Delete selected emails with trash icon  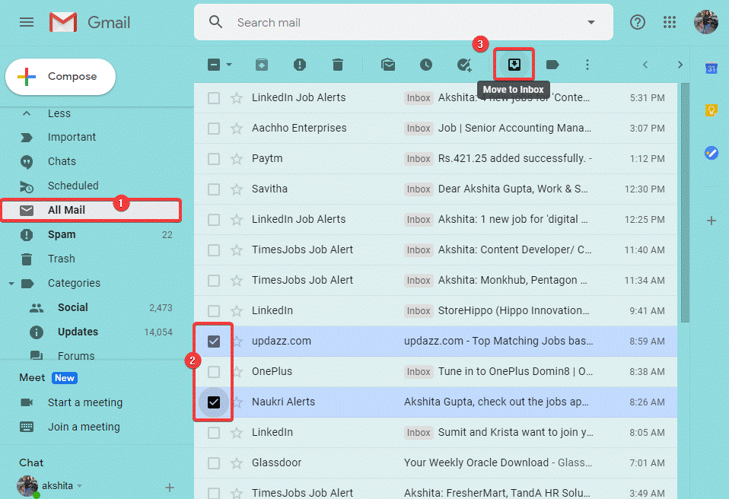[x=338, y=65]
